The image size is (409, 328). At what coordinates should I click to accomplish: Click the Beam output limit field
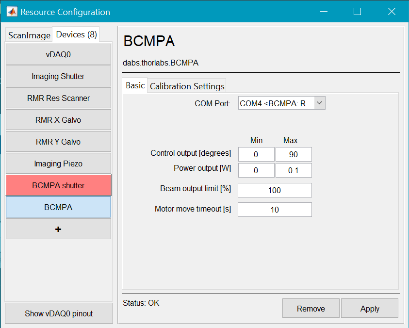(x=274, y=190)
